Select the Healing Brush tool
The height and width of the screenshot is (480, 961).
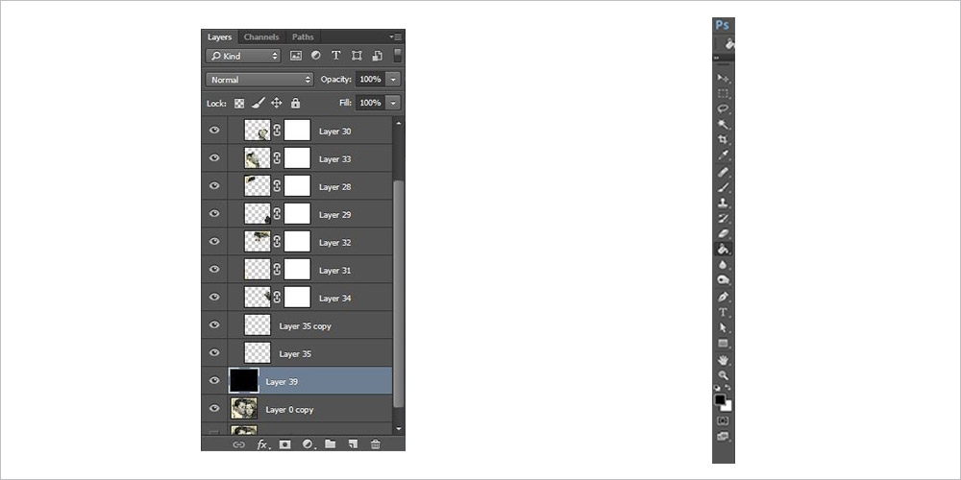point(724,172)
